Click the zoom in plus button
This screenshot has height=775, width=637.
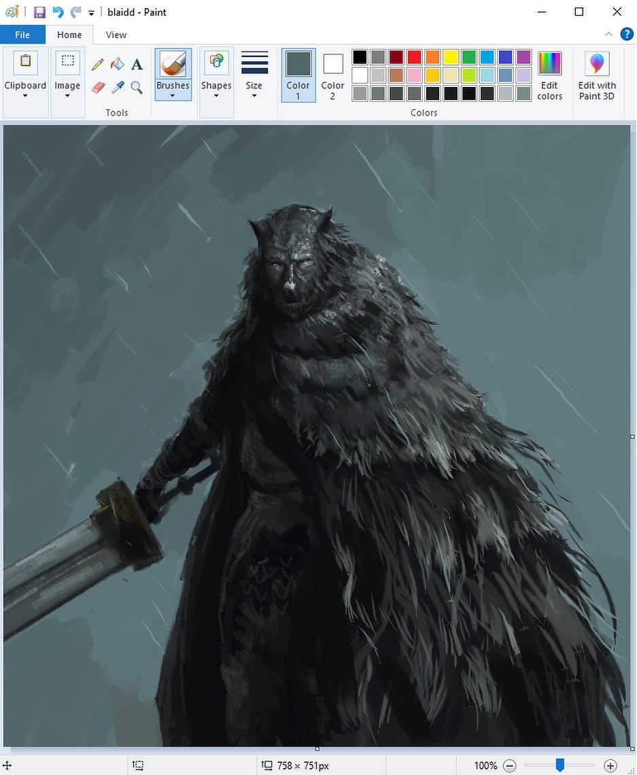pyautogui.click(x=610, y=765)
